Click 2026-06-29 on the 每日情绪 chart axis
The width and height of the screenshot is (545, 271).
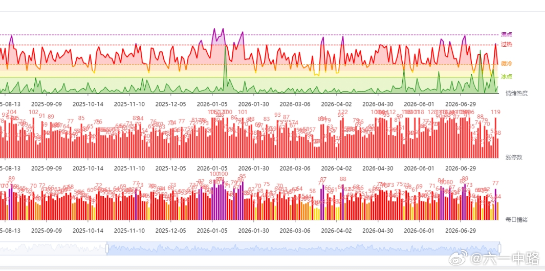tap(461, 231)
